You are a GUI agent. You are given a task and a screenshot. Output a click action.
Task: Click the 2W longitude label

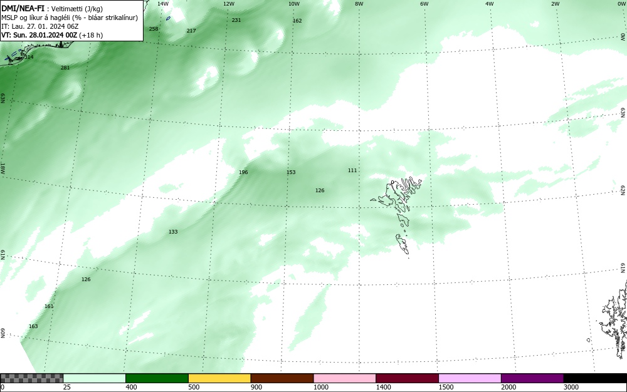click(x=555, y=4)
